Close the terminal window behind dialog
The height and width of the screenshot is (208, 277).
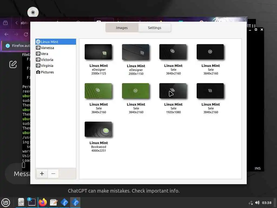click(262, 30)
